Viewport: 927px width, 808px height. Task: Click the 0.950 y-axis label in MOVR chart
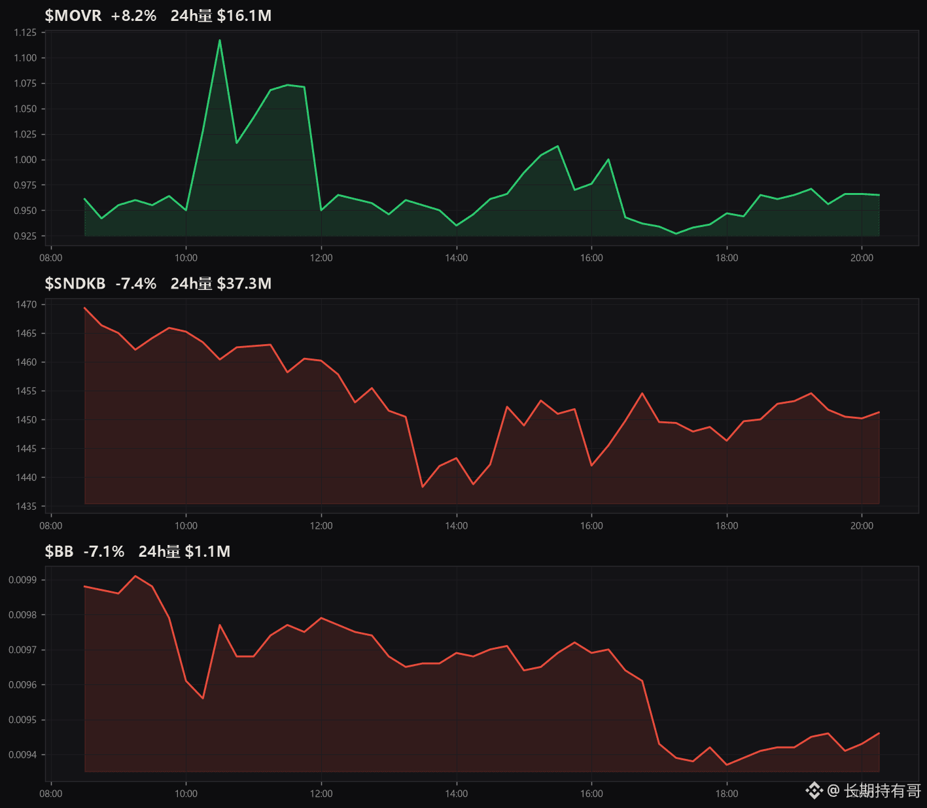(26, 211)
